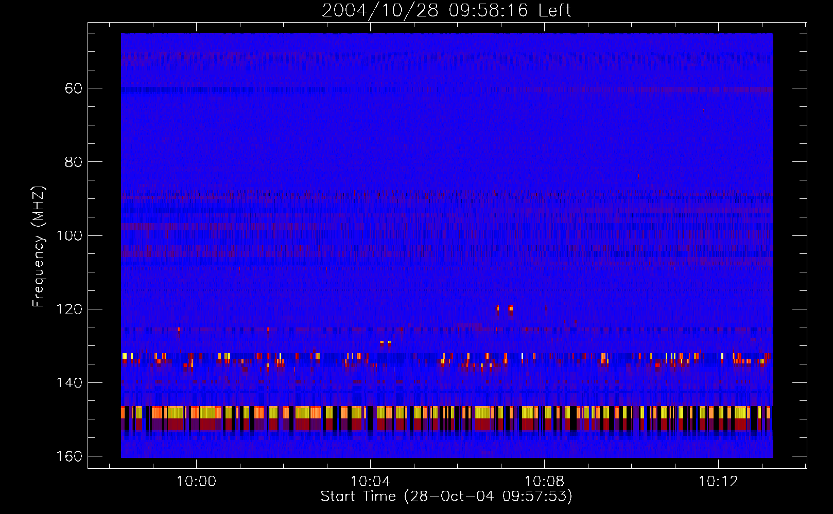Click the 10:08 time tick label
The image size is (833, 514).
point(544,482)
